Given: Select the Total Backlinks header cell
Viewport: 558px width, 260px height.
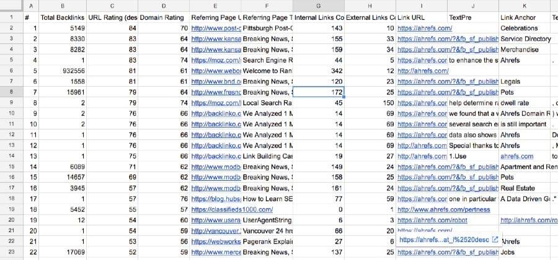Looking at the screenshot, I should tap(63, 17).
